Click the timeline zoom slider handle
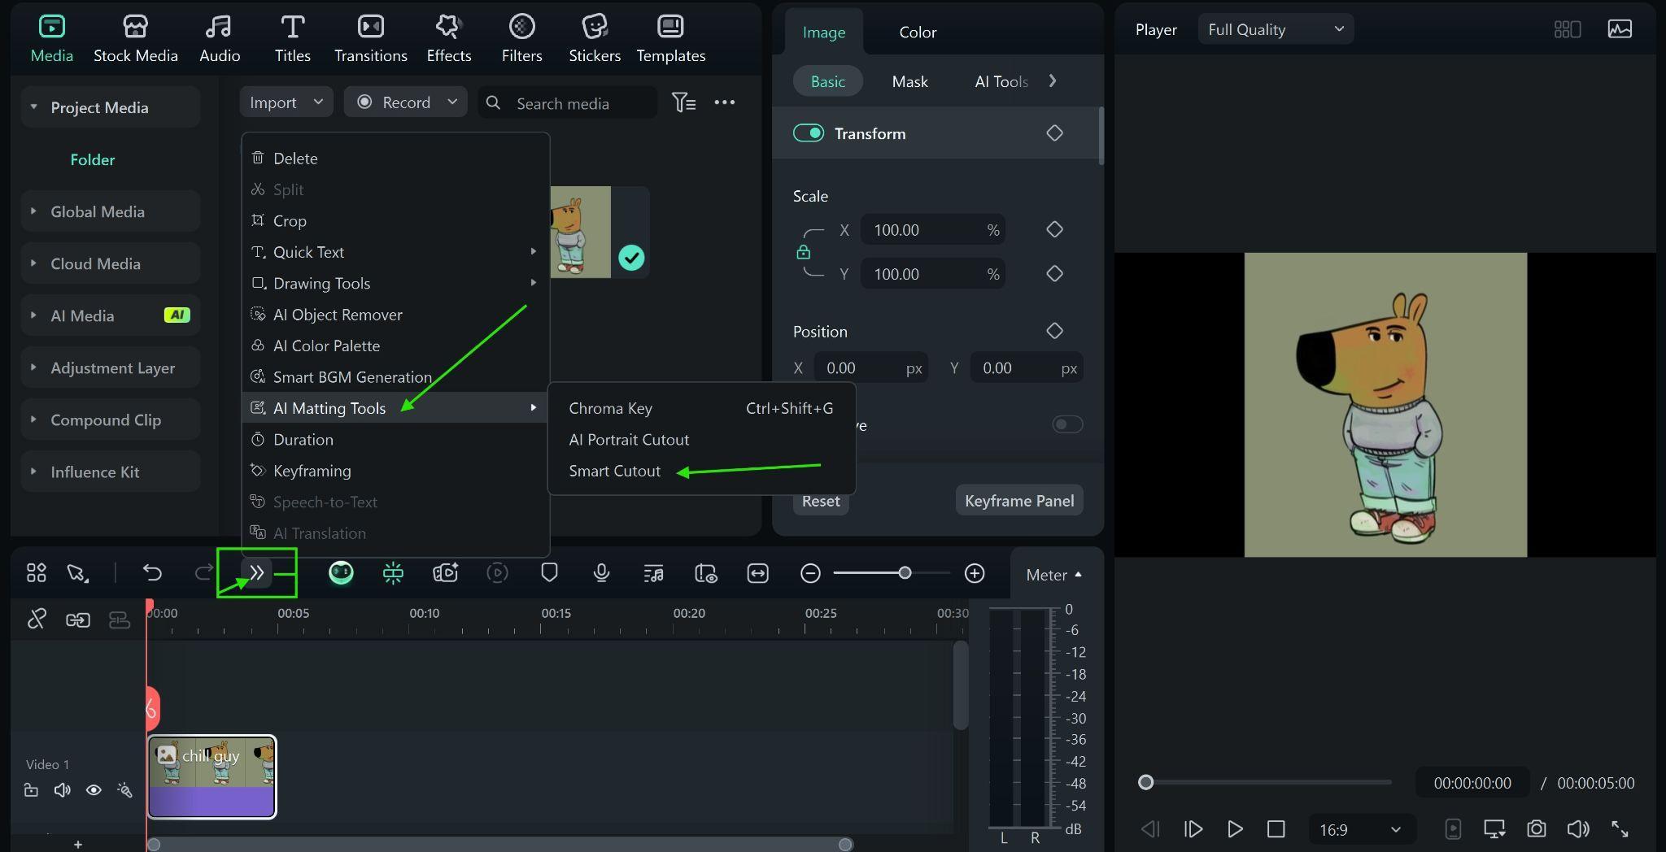Viewport: 1666px width, 852px height. [905, 573]
